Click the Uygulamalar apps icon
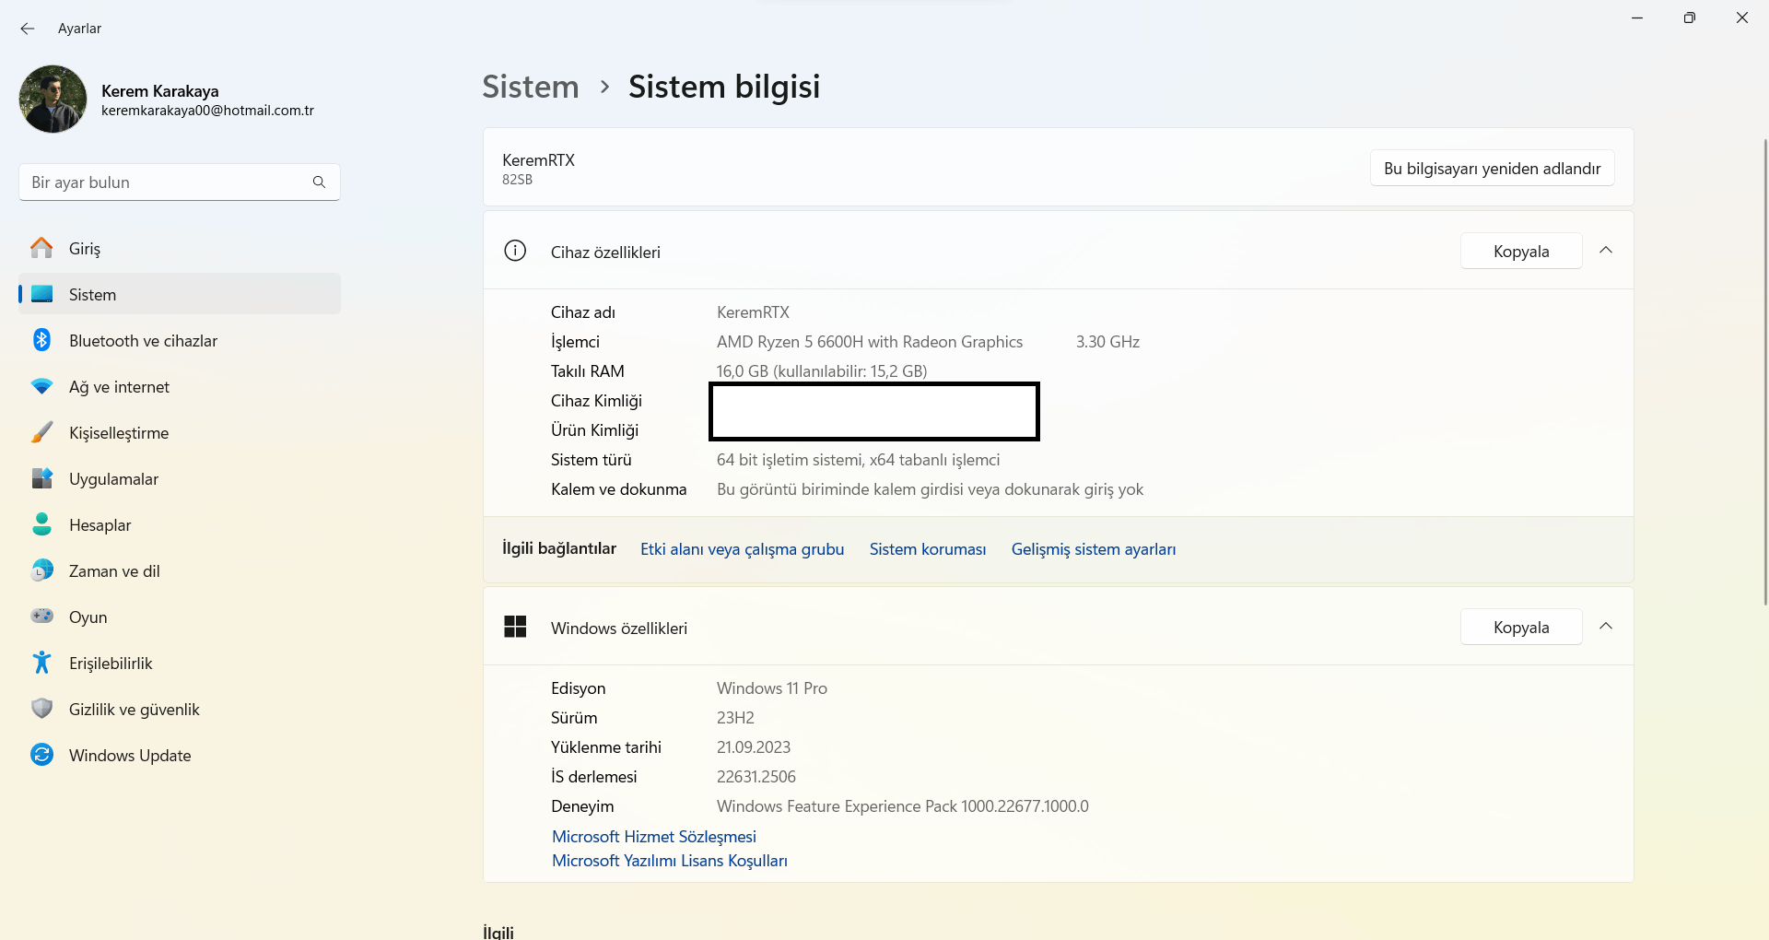Image resolution: width=1769 pixels, height=940 pixels. pos(41,478)
